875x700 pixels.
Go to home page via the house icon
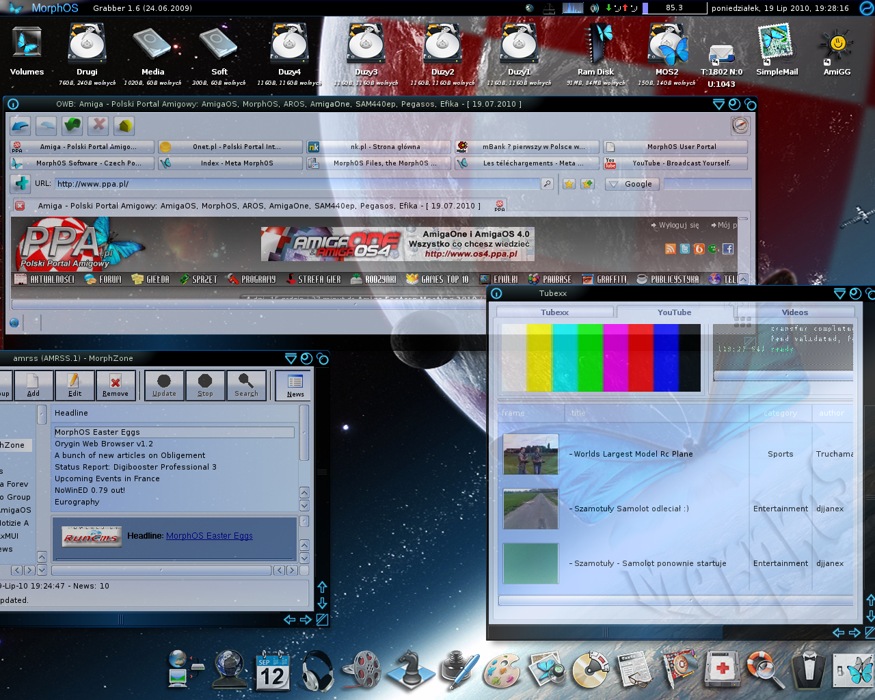coord(124,126)
